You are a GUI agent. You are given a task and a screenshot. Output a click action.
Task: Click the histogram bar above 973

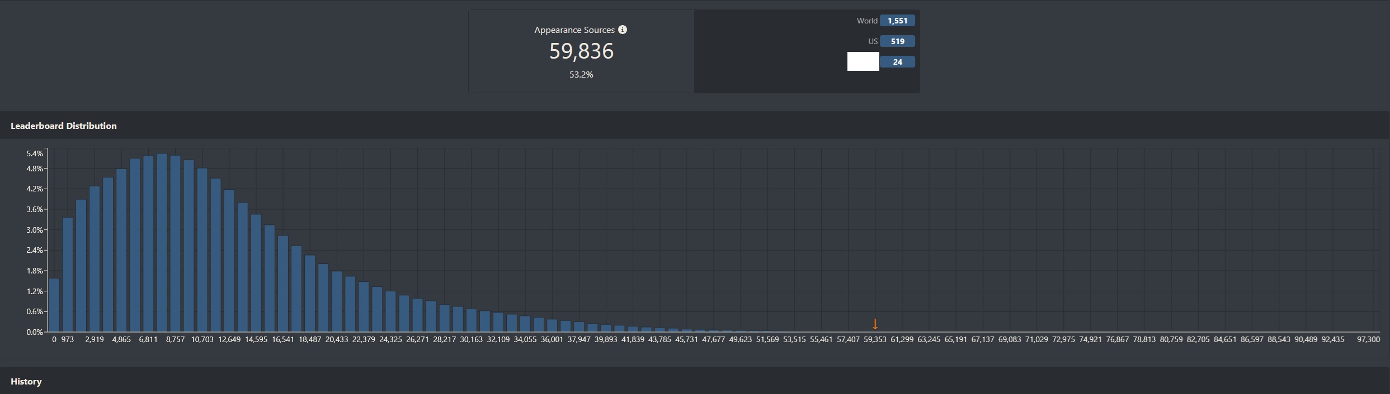[x=68, y=275]
